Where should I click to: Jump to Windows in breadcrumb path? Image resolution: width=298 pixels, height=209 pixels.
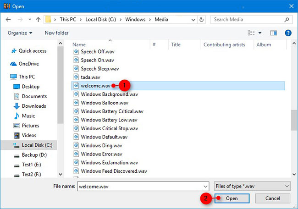[x=135, y=19]
